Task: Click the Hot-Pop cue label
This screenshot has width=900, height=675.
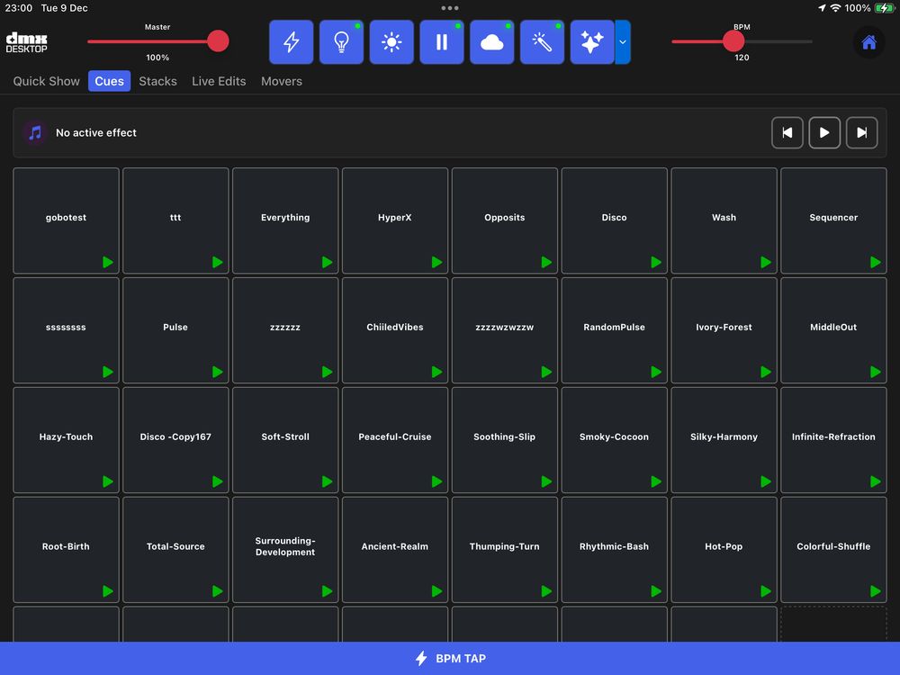Action: point(724,546)
